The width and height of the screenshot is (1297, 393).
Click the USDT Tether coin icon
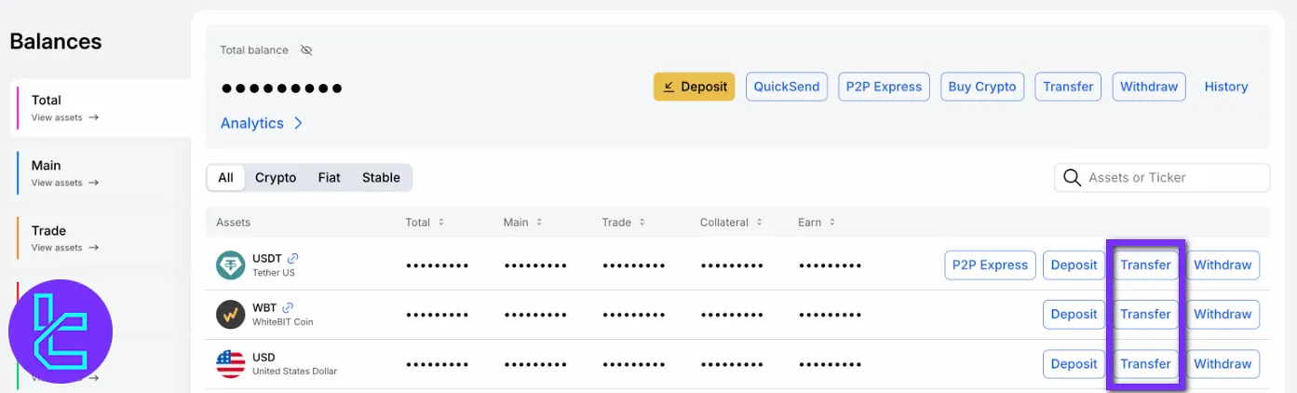(x=231, y=265)
